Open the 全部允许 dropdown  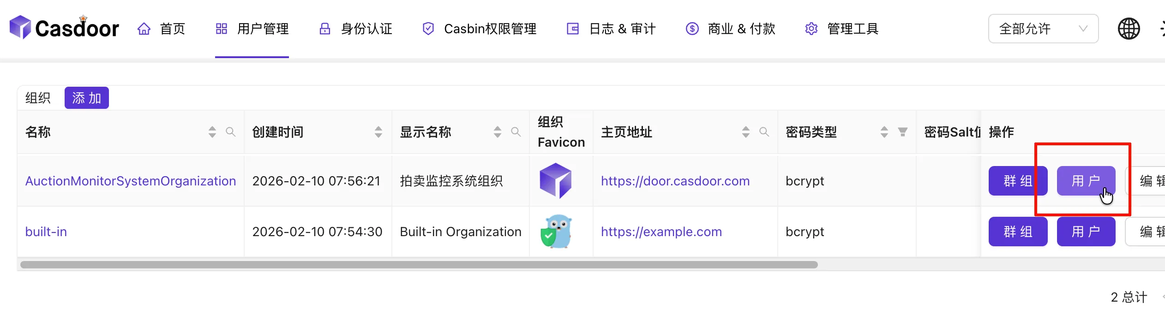point(1043,29)
